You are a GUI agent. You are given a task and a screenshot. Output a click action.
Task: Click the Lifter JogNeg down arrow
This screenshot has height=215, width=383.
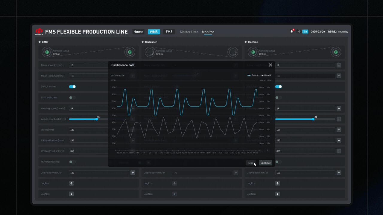coord(72,194)
